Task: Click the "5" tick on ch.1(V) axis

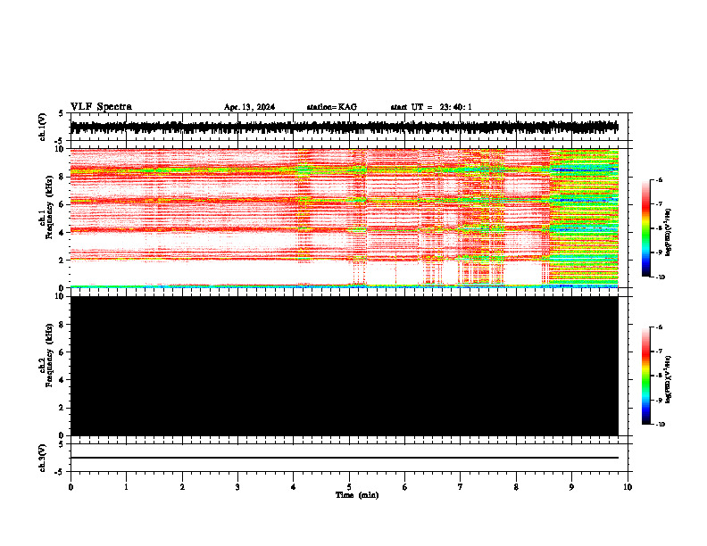Action: [x=62, y=113]
